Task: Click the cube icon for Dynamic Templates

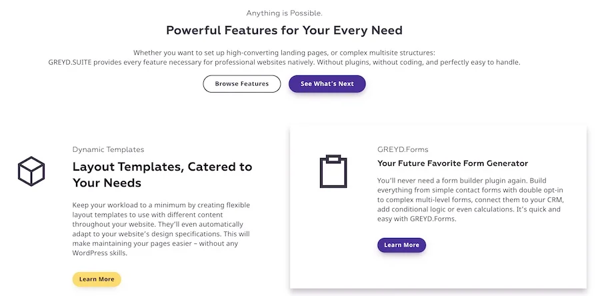Action: click(31, 171)
